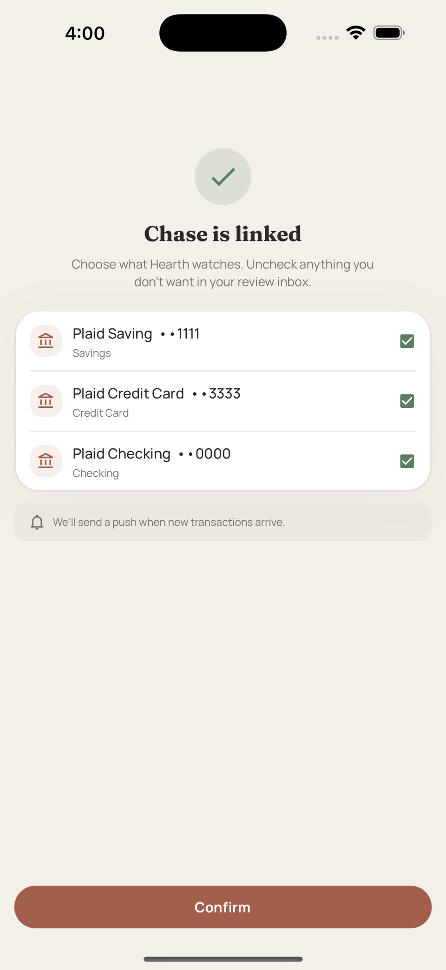The width and height of the screenshot is (446, 970).
Task: Tap the cellular signal dots icon
Action: pos(328,38)
